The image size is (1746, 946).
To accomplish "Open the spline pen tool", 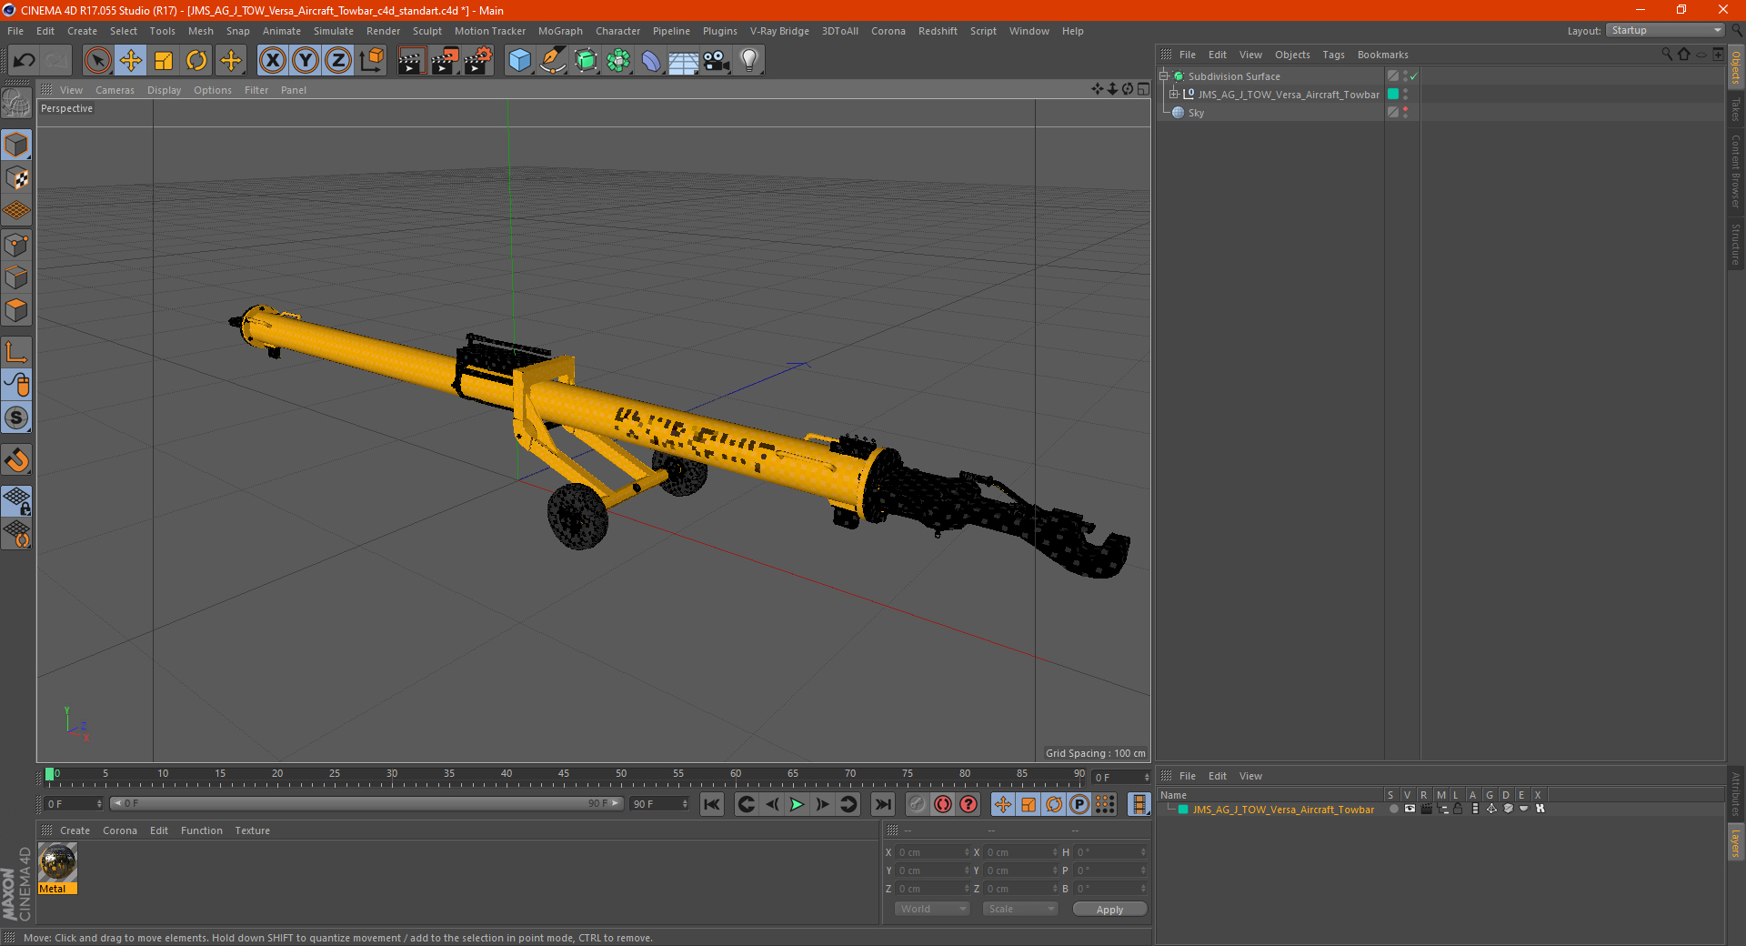I will [553, 61].
